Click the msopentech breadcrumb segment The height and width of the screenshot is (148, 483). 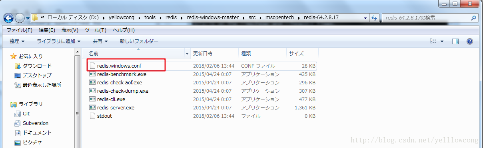coord(279,18)
